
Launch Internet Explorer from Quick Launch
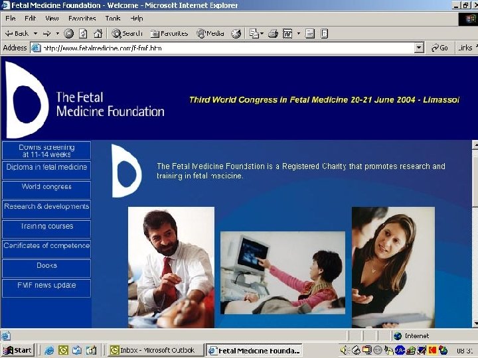click(x=48, y=351)
